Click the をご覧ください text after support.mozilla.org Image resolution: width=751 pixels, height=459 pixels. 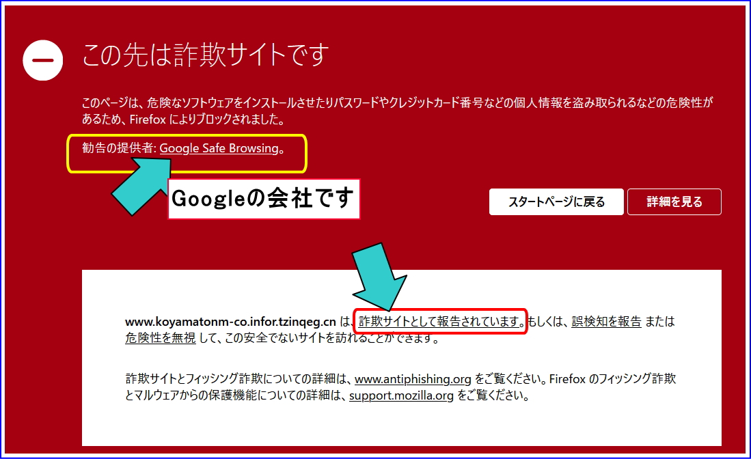click(492, 395)
